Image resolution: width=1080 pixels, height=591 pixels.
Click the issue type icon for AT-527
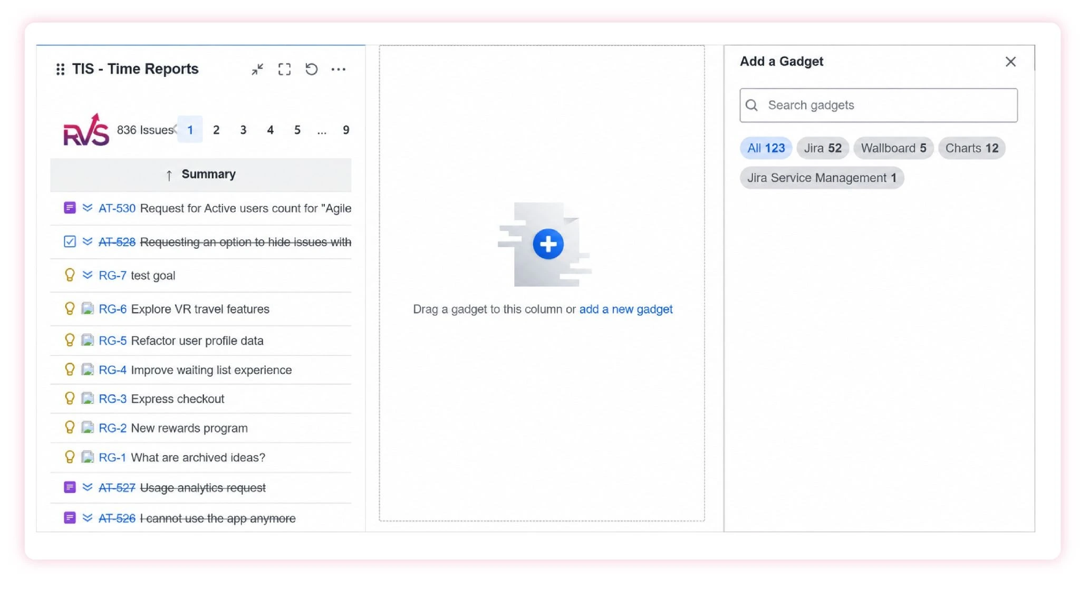[x=70, y=487]
